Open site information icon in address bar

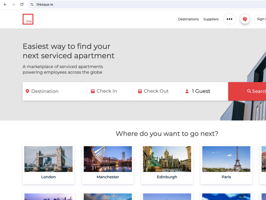[x=32, y=5]
